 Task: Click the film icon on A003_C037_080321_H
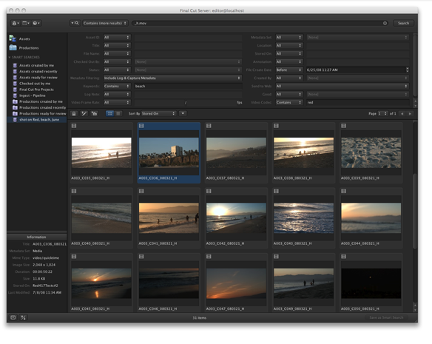(209, 126)
